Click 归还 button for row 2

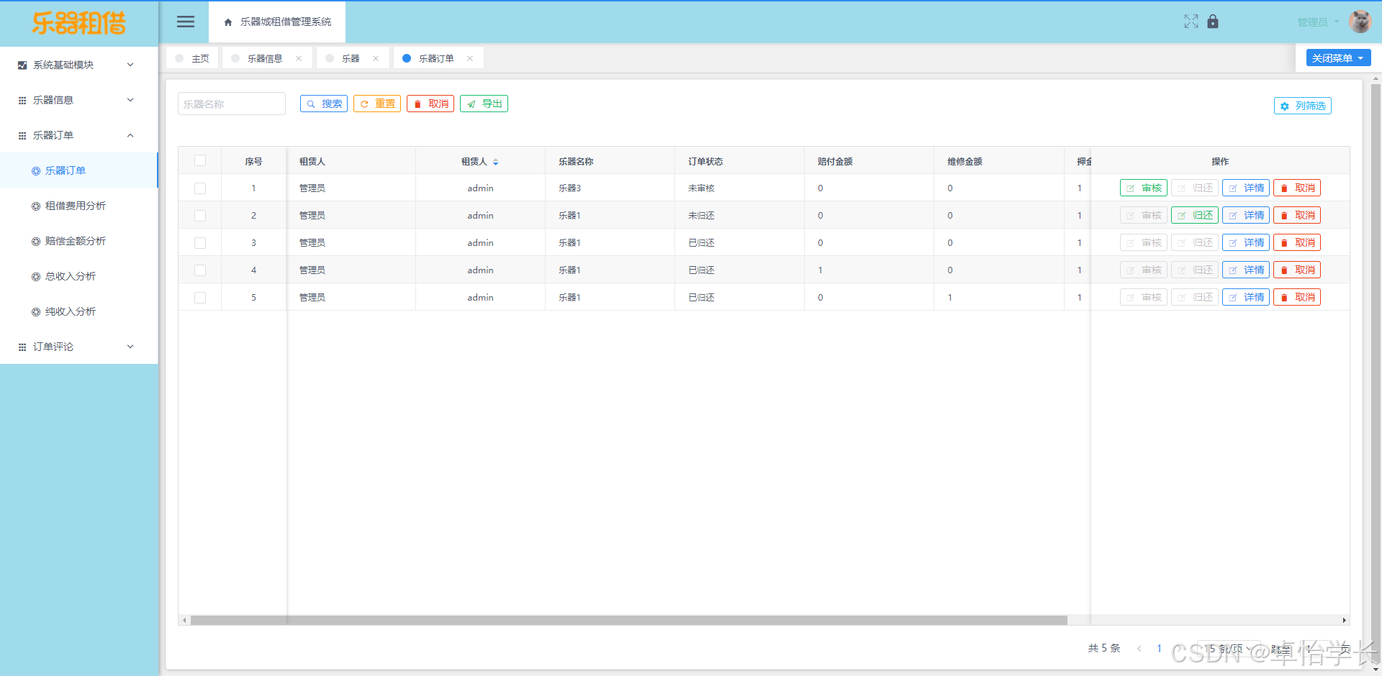coord(1195,215)
